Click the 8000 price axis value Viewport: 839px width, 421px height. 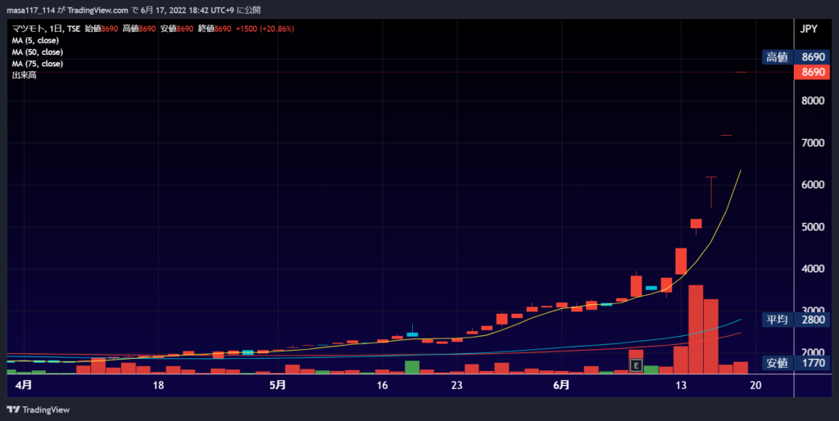point(812,101)
